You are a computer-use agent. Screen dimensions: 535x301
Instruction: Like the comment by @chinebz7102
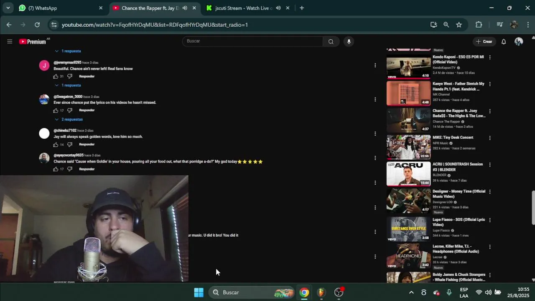pos(56,145)
